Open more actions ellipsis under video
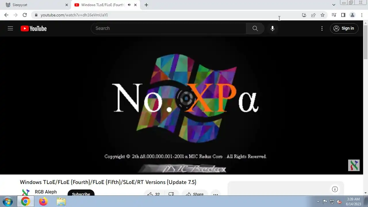This screenshot has width=368, height=207. tap(216, 193)
